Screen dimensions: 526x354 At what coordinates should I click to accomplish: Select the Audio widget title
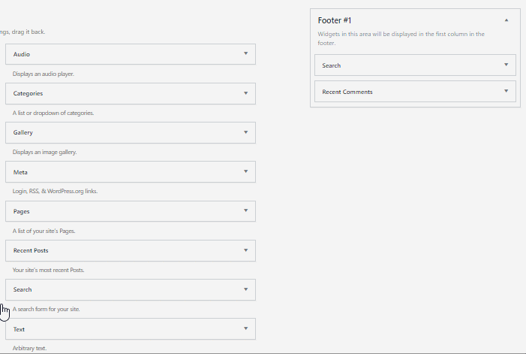click(22, 54)
